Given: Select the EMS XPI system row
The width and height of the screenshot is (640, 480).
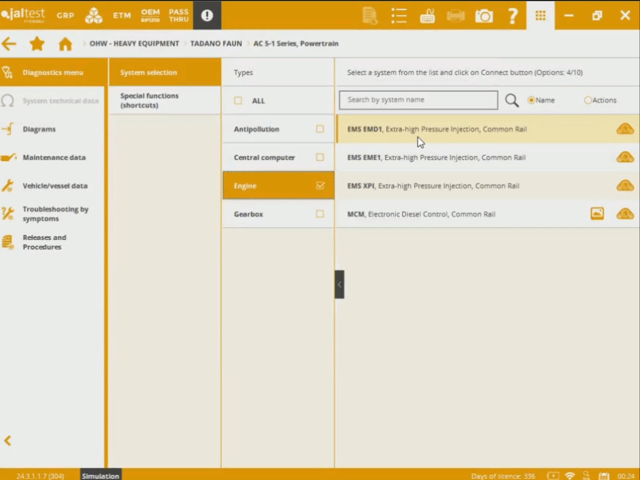Looking at the screenshot, I should pos(488,186).
